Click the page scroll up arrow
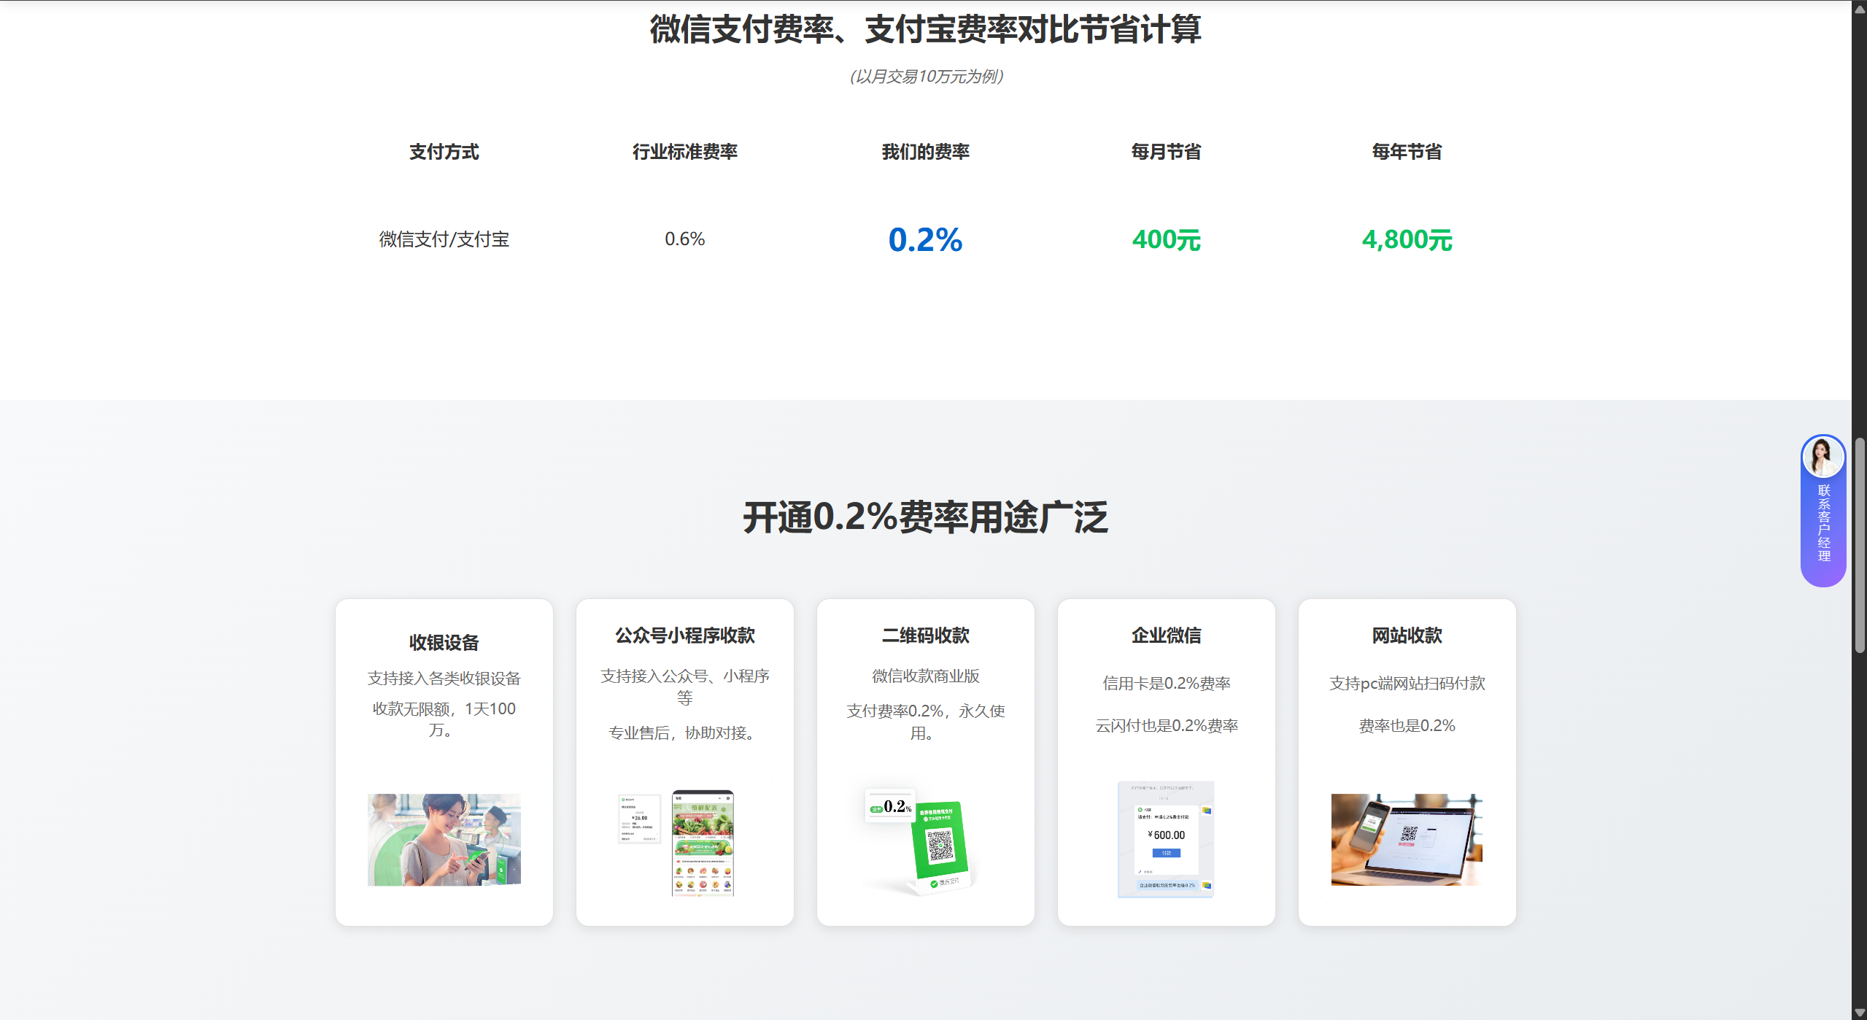 click(x=1859, y=9)
